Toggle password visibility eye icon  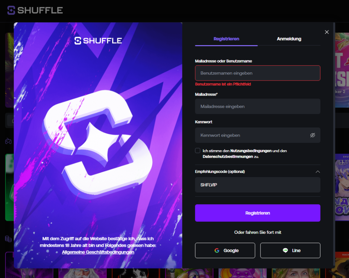point(313,135)
